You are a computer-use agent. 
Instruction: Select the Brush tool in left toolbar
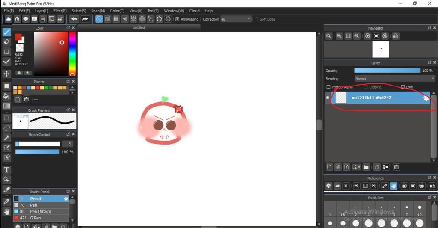7,32
